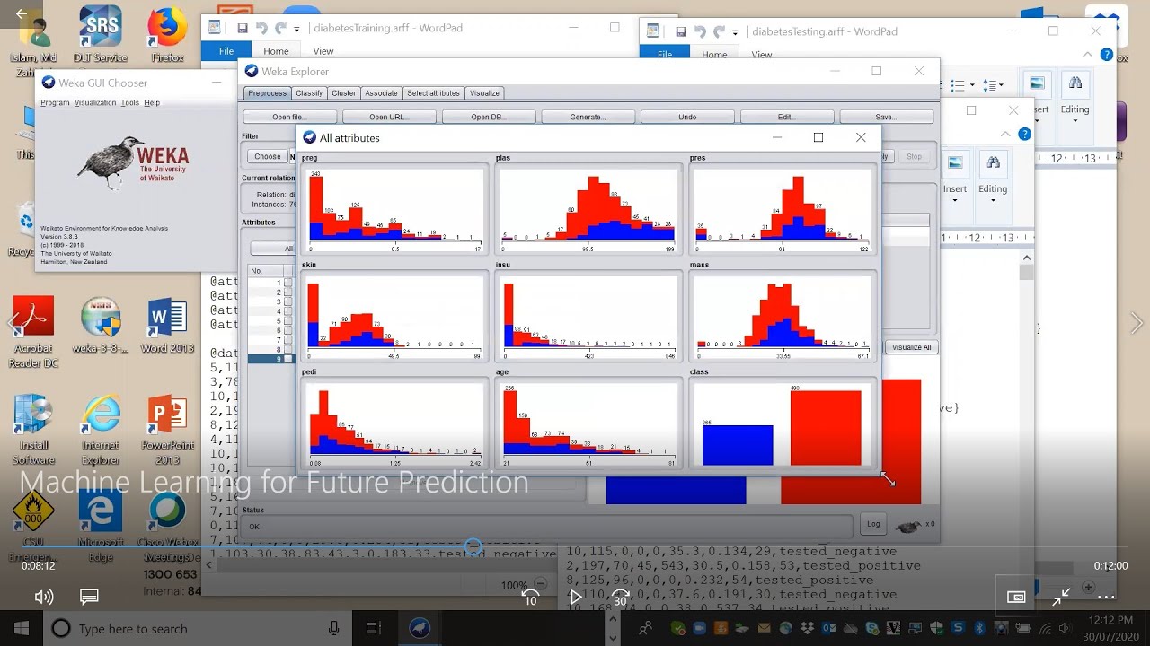This screenshot has height=646, width=1150.
Task: Check highlighted attribute number 9 checkbox
Action: 288,359
